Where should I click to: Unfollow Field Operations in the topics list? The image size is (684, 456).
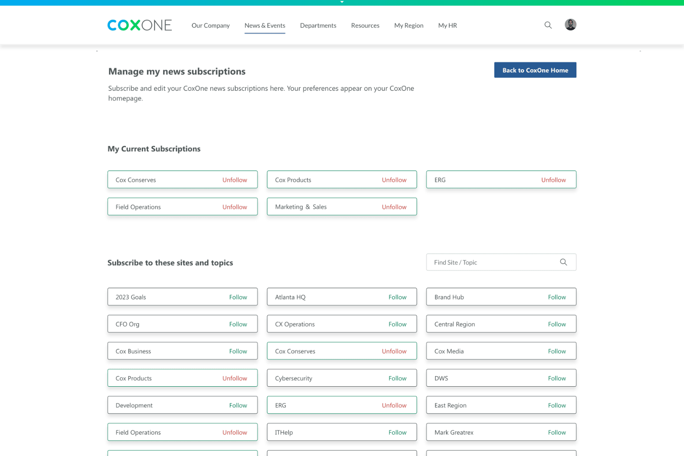[x=235, y=432]
